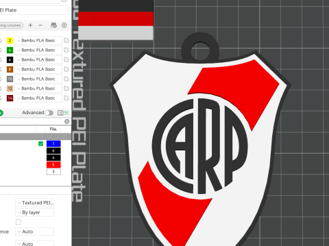Click the light gray stripe in the color strip object
This screenshot has width=329, height=246.
116,33
